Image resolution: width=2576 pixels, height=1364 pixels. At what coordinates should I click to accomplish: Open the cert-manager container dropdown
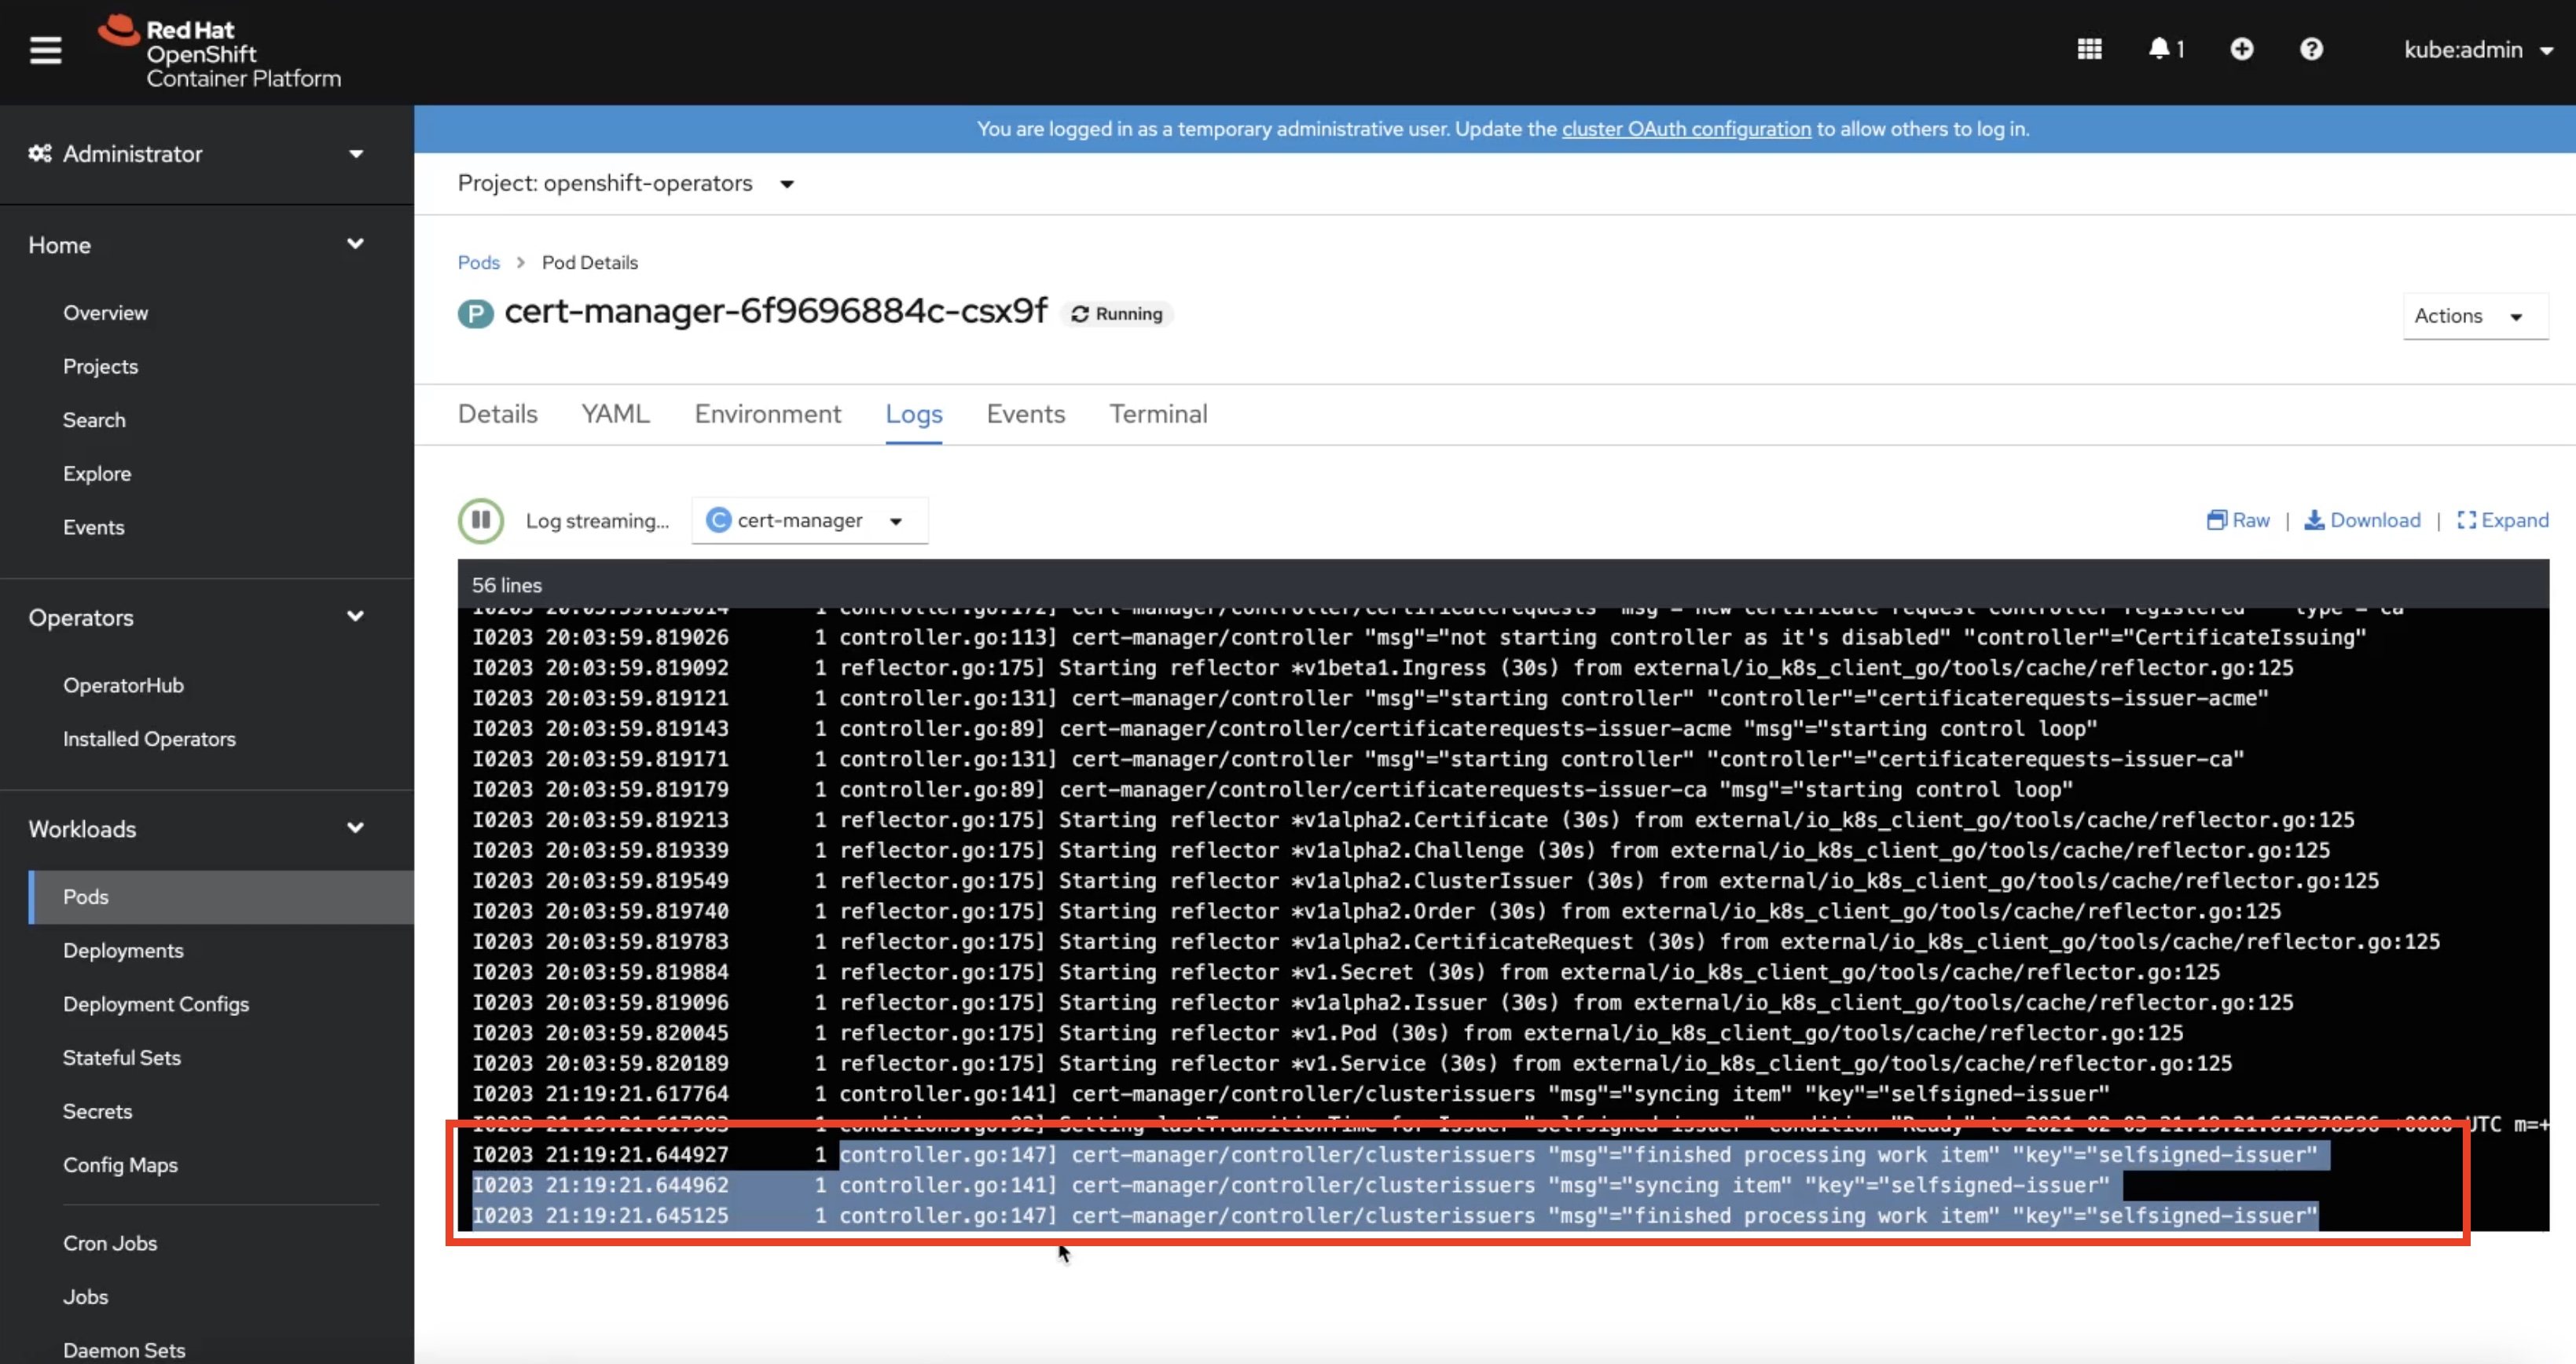point(810,520)
